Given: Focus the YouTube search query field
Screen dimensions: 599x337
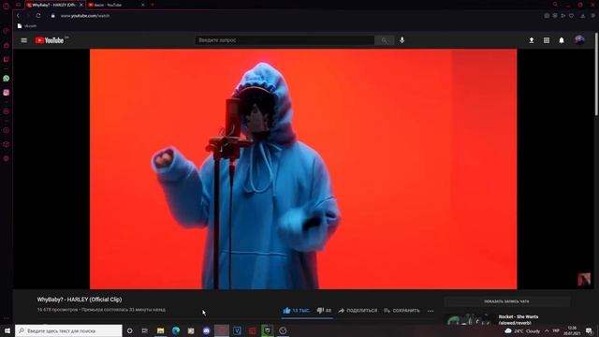Looking at the screenshot, I should 285,40.
